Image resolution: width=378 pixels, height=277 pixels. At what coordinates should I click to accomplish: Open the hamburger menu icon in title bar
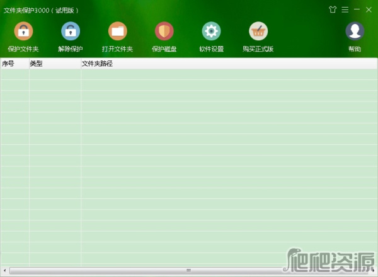[345, 9]
